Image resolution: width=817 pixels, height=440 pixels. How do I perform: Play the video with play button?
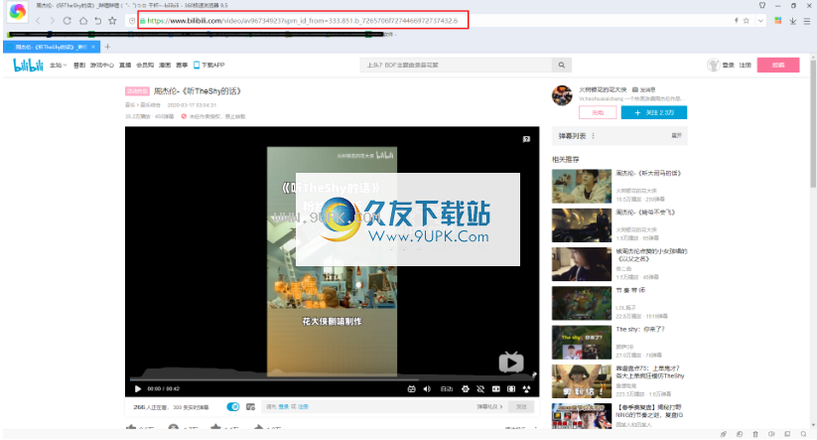[138, 389]
